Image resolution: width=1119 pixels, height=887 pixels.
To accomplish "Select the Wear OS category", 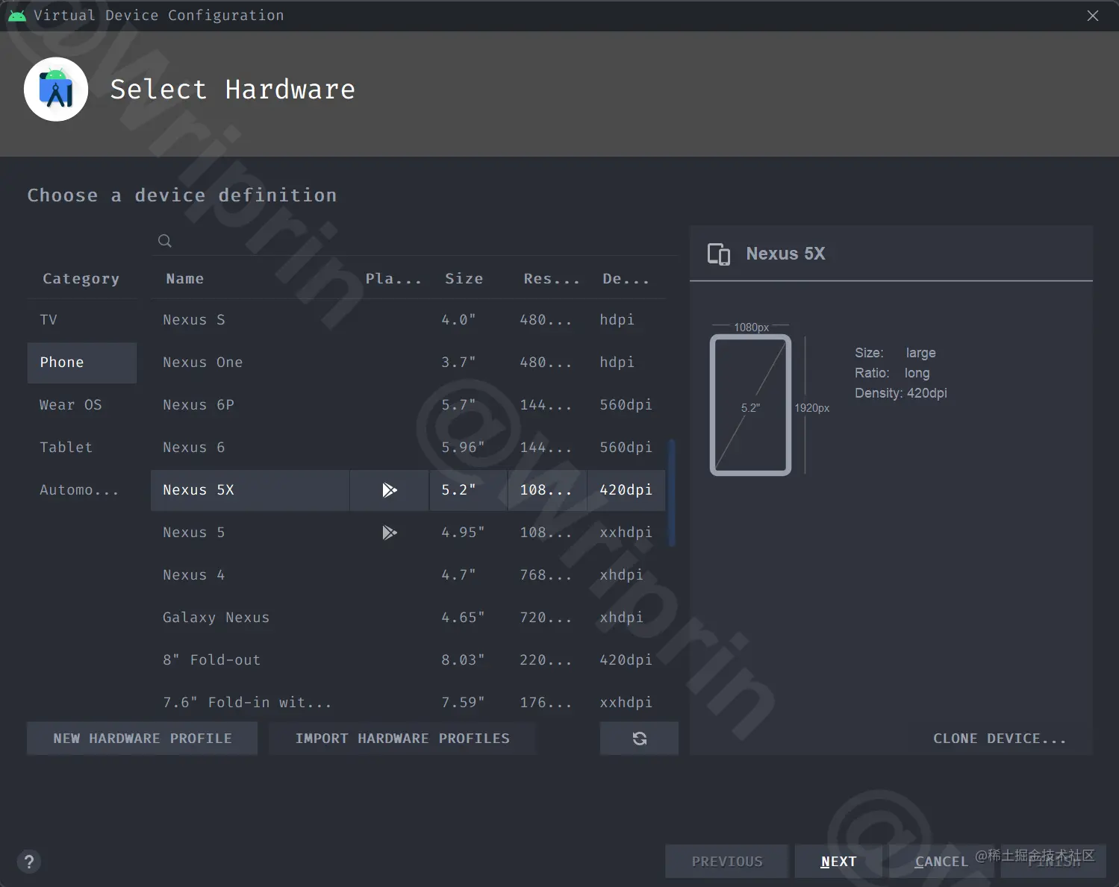I will pos(70,404).
